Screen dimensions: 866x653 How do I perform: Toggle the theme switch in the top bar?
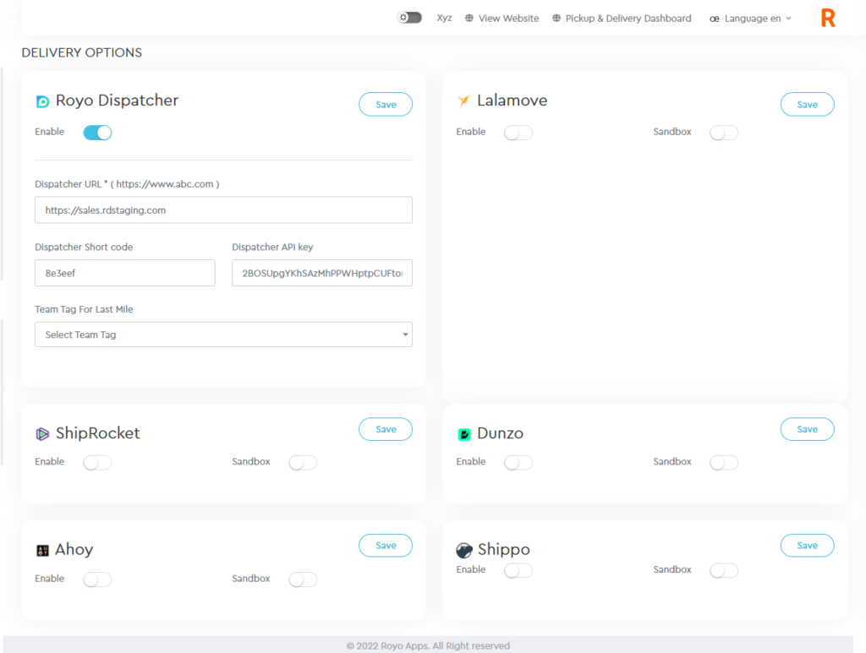click(409, 18)
